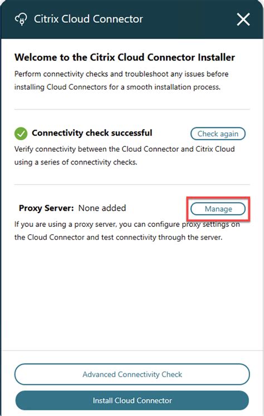The image size is (264, 416).
Task: Click the blank area below the proxy description
Action: tap(132, 296)
